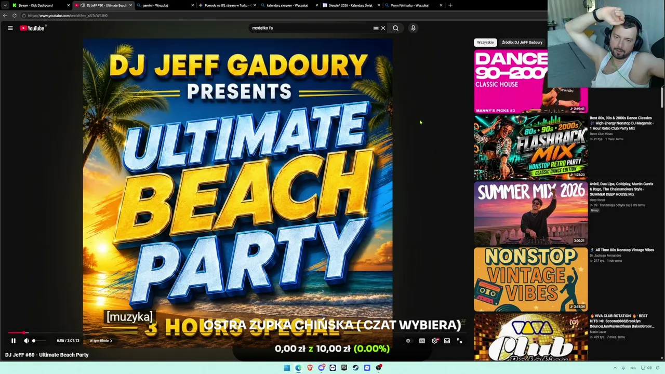Toggle subtitles in the video player
This screenshot has width=665, height=374.
click(422, 341)
